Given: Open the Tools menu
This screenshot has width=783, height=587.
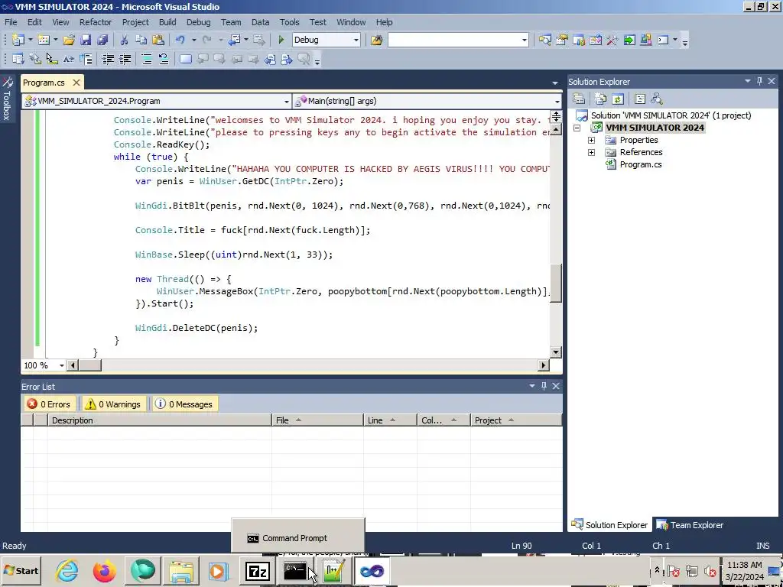Looking at the screenshot, I should [289, 22].
